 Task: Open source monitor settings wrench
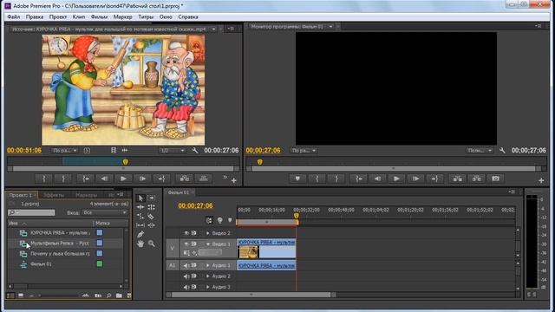(x=194, y=150)
